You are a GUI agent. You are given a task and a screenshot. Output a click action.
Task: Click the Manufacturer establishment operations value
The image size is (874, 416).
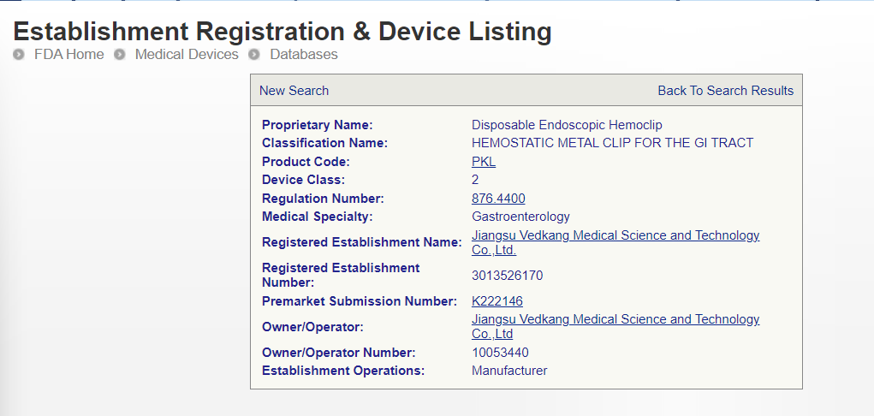click(509, 371)
